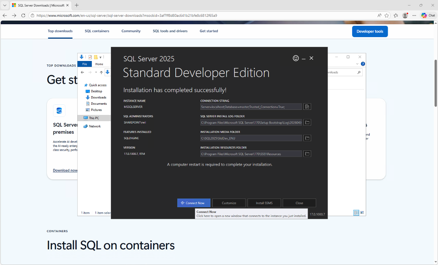Switch to the Top downloads tab

60,31
